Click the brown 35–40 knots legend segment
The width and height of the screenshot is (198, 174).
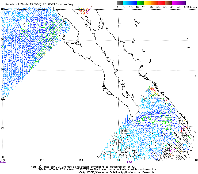[x=169, y=3]
